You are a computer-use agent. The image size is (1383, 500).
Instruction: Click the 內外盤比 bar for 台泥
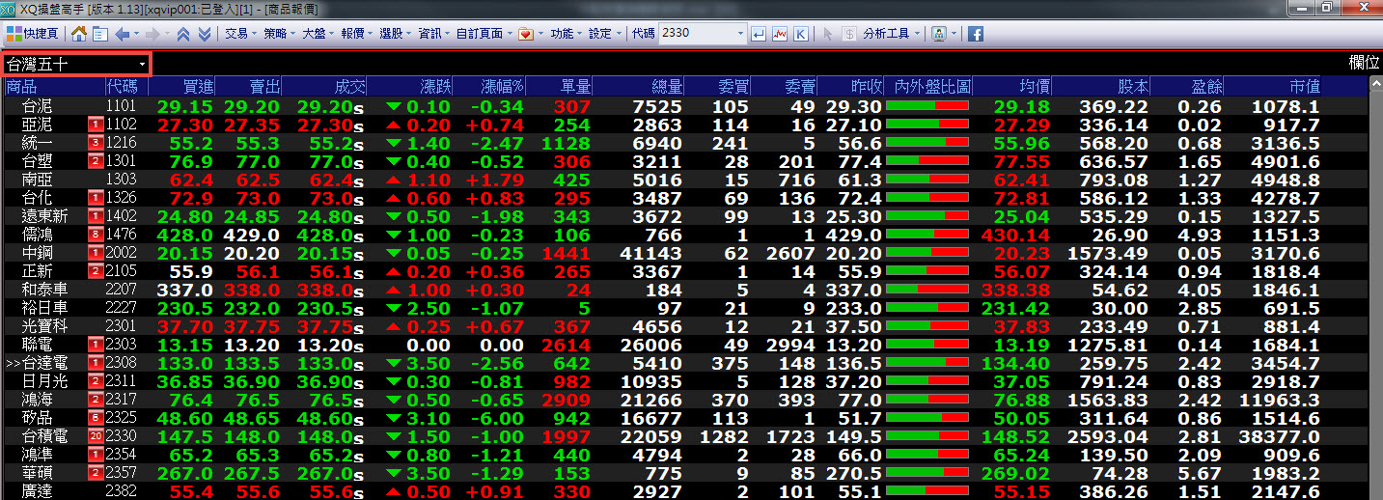coord(927,106)
